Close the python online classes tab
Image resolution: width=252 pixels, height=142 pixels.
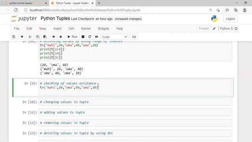click(46, 3)
